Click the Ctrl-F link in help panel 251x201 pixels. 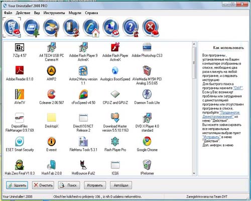238,88
